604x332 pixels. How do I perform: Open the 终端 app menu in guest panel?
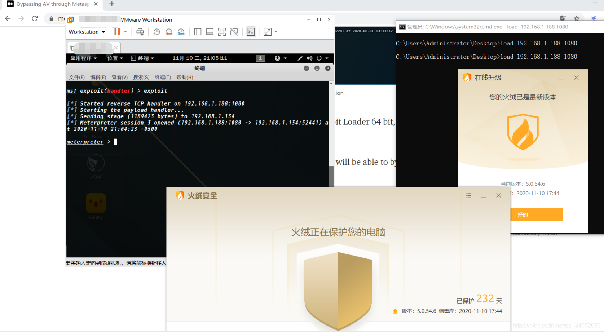coord(142,58)
